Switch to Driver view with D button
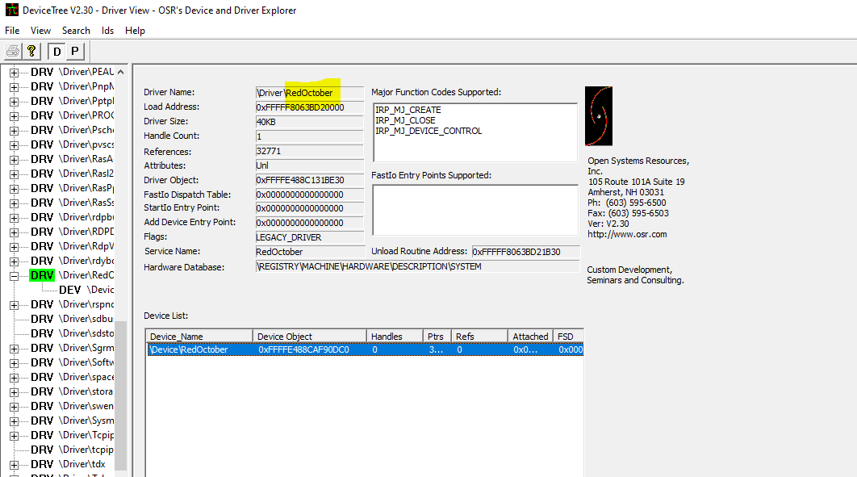 56,52
